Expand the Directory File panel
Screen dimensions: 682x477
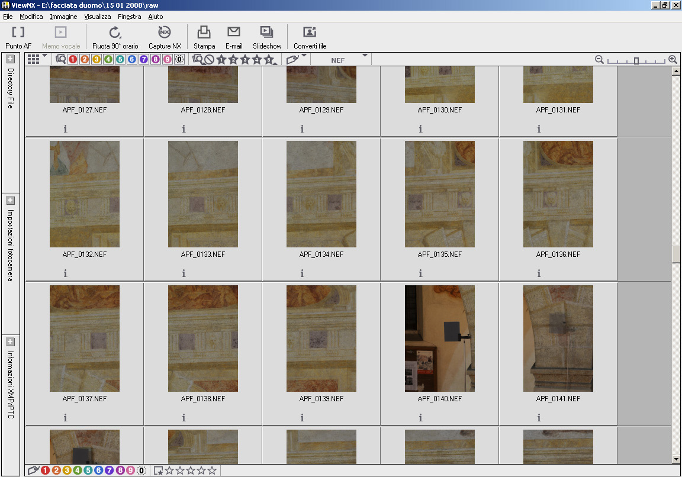pos(11,59)
